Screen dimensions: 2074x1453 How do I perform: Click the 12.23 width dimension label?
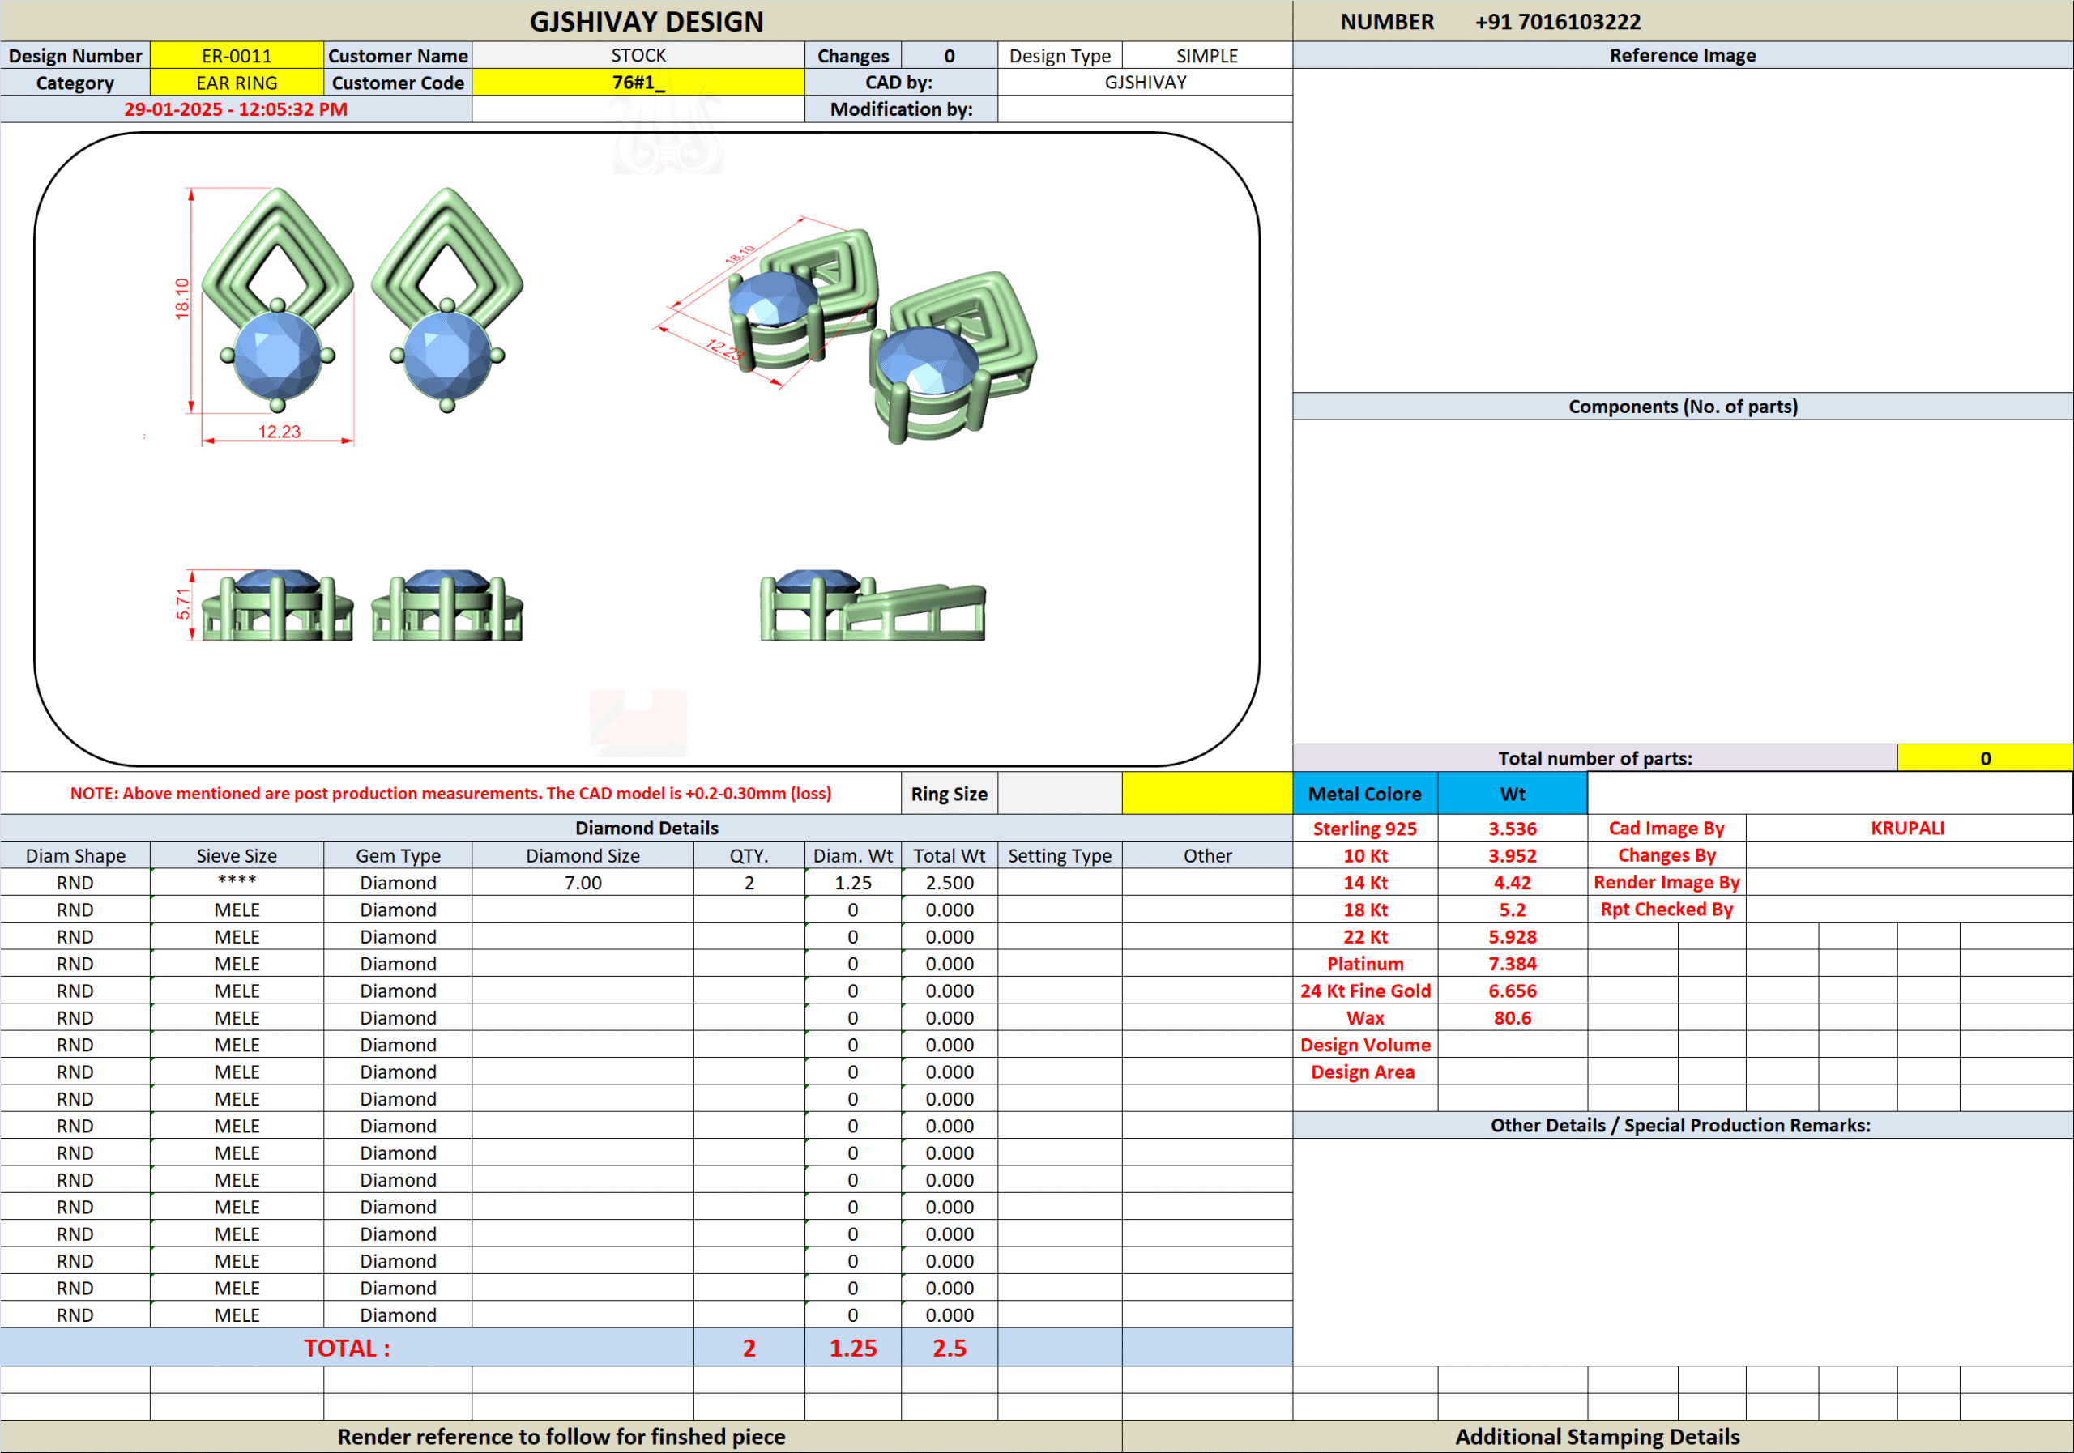coord(280,432)
